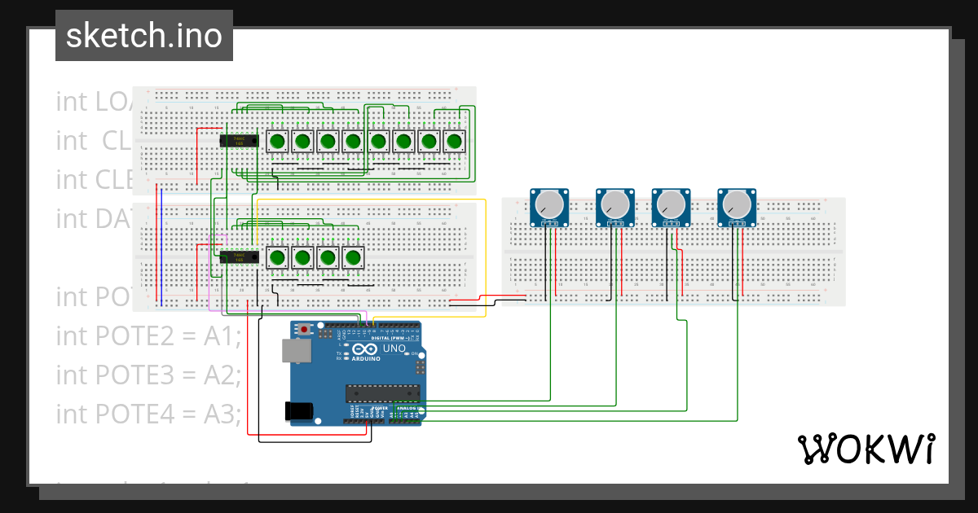
Task: Select the rightmost potentiometer
Action: pos(735,205)
